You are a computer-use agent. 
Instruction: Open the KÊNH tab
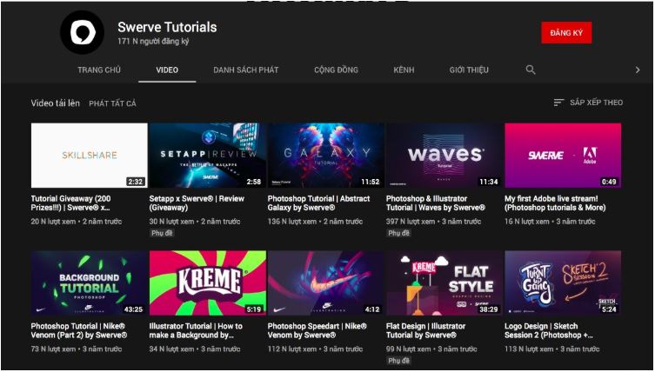tap(404, 70)
